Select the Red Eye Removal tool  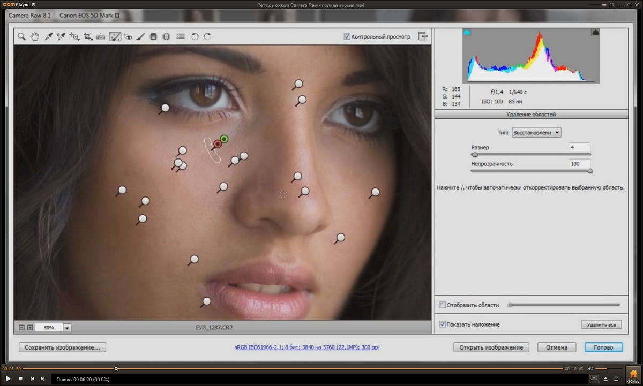coord(128,36)
